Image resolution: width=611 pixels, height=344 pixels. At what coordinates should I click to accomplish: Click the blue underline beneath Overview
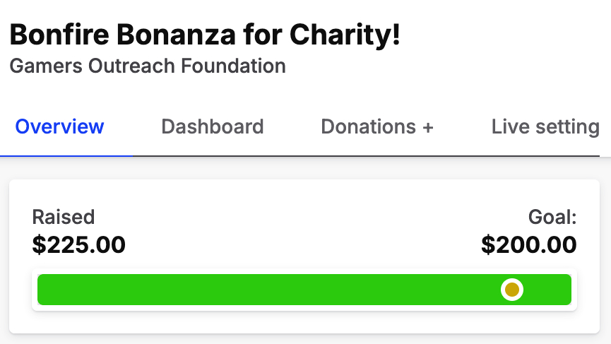[x=66, y=155]
